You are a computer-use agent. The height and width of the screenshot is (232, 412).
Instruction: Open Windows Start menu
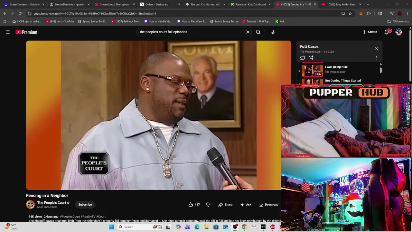[x=111, y=227]
